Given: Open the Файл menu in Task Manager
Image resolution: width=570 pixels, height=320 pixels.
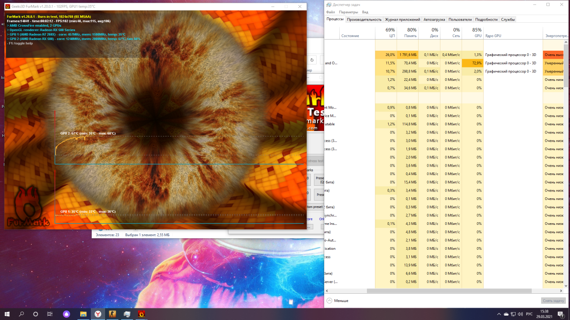Looking at the screenshot, I should tap(331, 12).
